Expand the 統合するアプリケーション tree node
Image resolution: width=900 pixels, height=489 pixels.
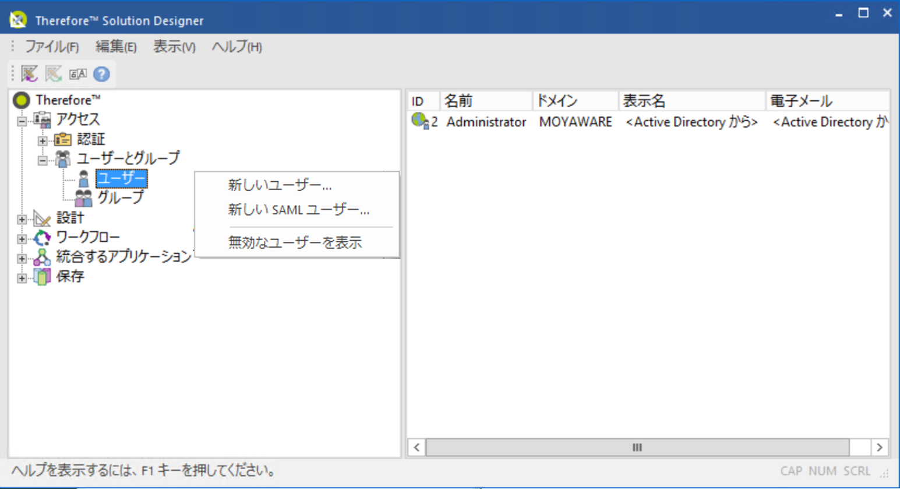tap(22, 258)
